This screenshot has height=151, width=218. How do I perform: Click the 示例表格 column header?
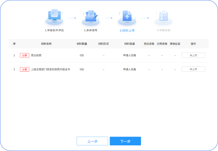pyautogui.click(x=162, y=44)
